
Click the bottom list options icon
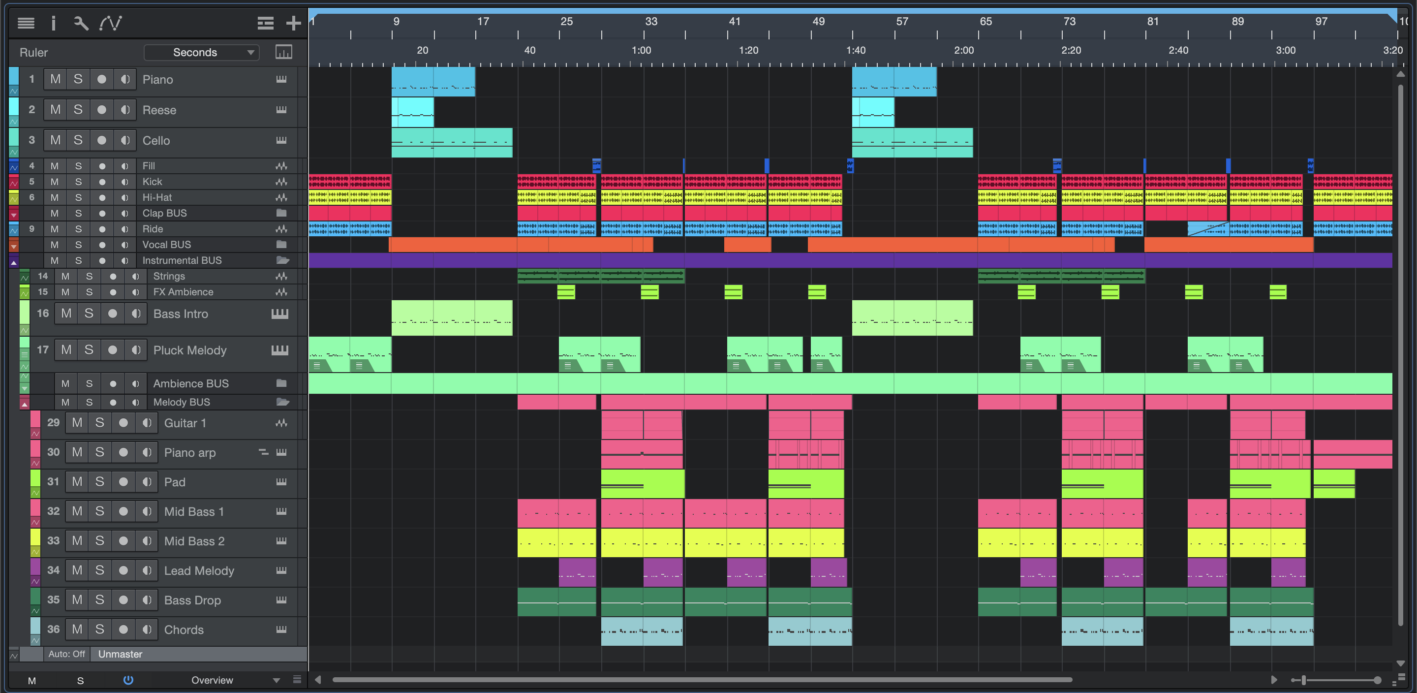point(297,680)
